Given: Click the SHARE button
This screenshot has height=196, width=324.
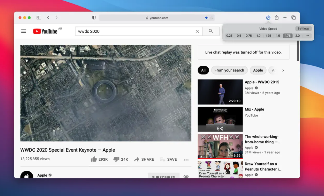Looking at the screenshot, I should pos(144,160).
